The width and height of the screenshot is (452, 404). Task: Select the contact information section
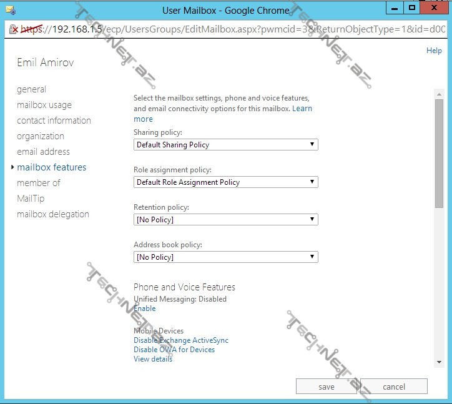pos(54,121)
